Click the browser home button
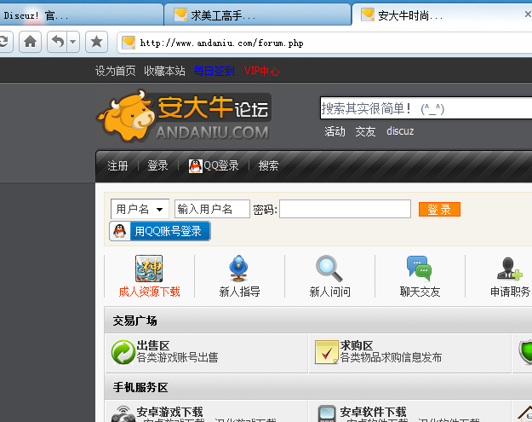Screen dimensions: 532x422 [30, 42]
